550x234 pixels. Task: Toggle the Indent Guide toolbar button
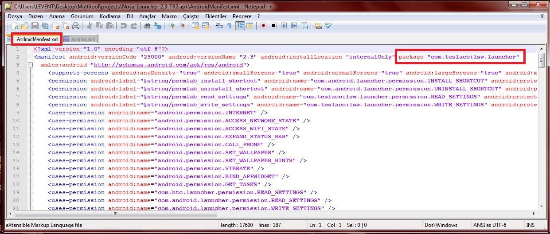pos(240,26)
